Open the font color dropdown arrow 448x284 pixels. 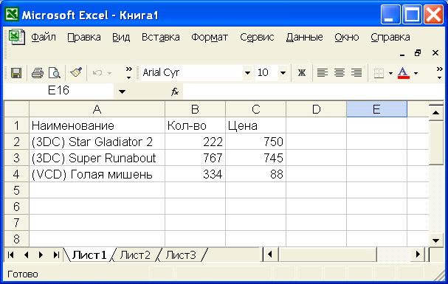[416, 73]
